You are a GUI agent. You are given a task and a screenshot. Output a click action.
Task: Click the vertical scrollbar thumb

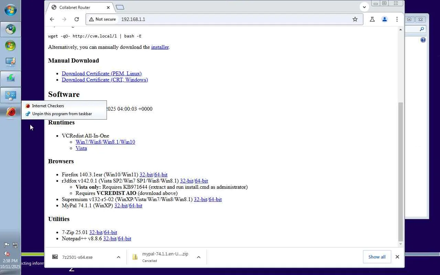click(400, 171)
